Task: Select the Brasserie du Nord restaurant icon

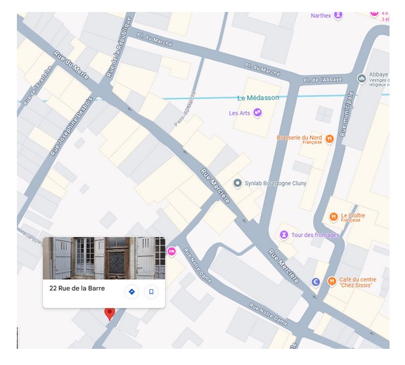Action: click(x=329, y=139)
